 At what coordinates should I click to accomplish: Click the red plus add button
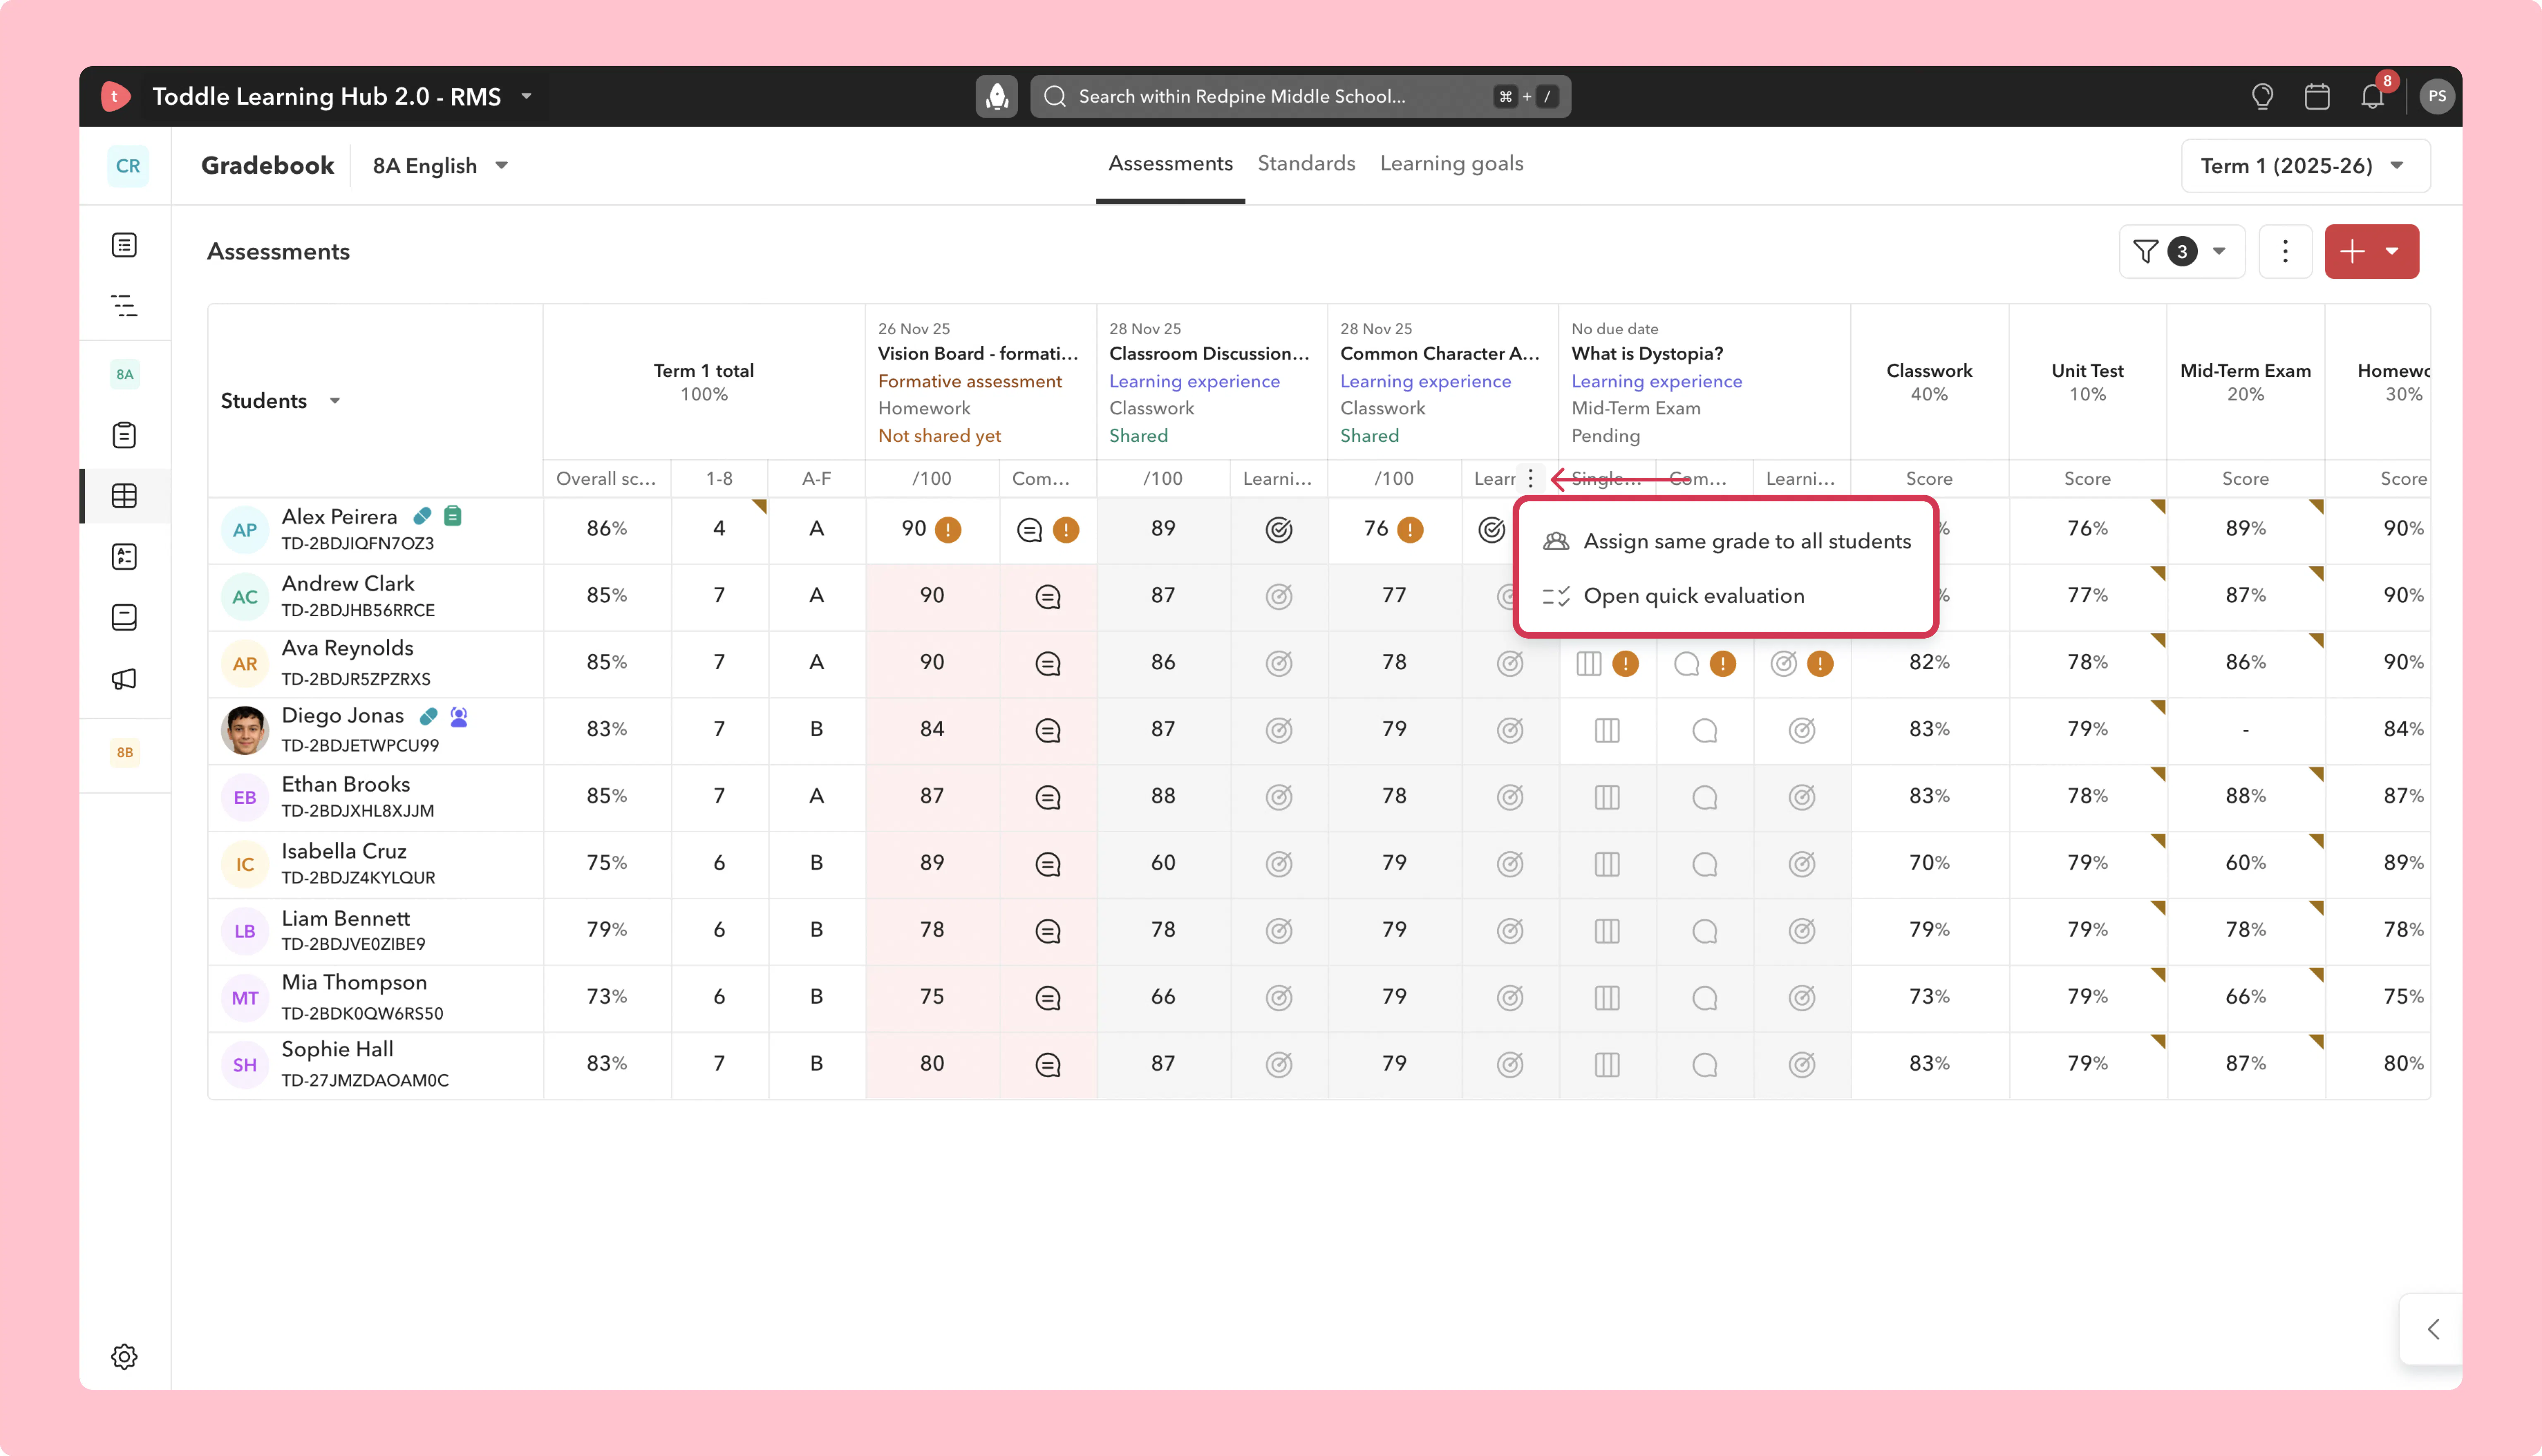[2352, 251]
